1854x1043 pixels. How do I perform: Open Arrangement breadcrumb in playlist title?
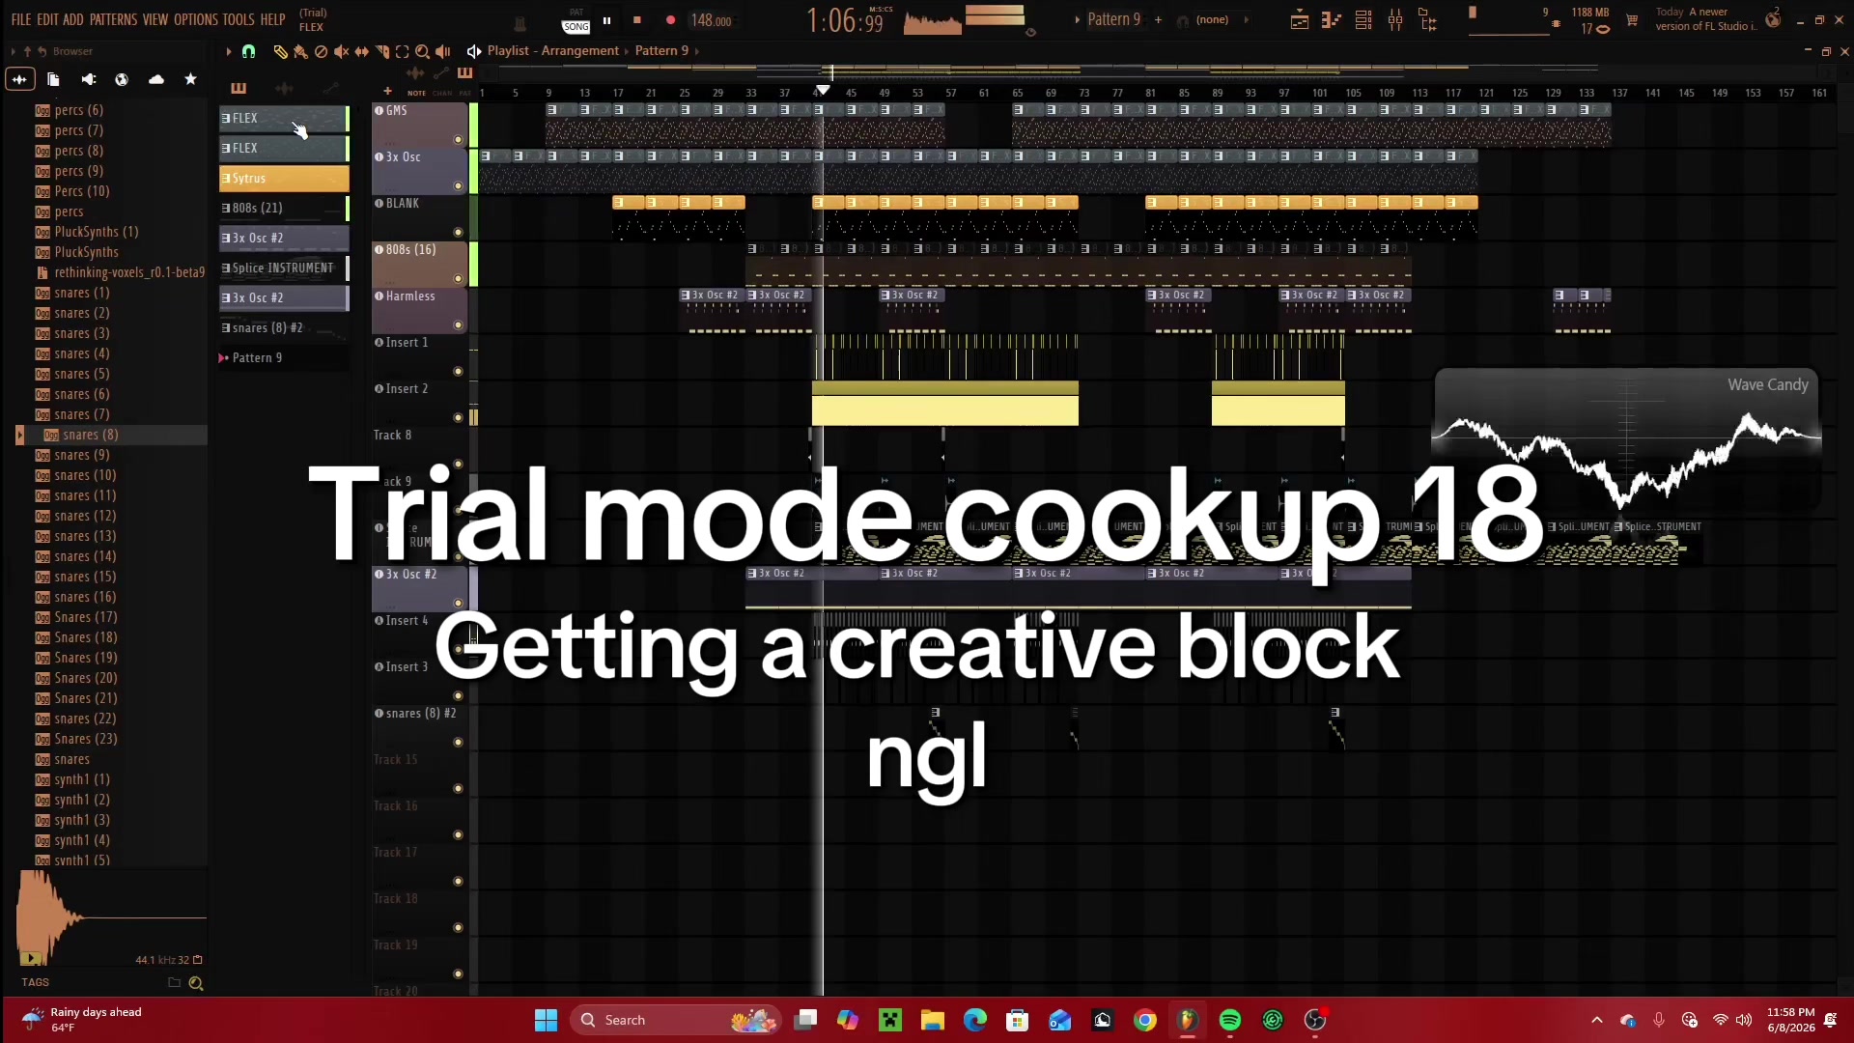pyautogui.click(x=579, y=51)
